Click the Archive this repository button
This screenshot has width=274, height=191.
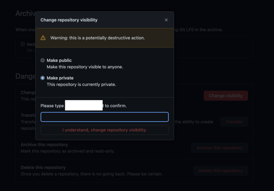pos(219,148)
